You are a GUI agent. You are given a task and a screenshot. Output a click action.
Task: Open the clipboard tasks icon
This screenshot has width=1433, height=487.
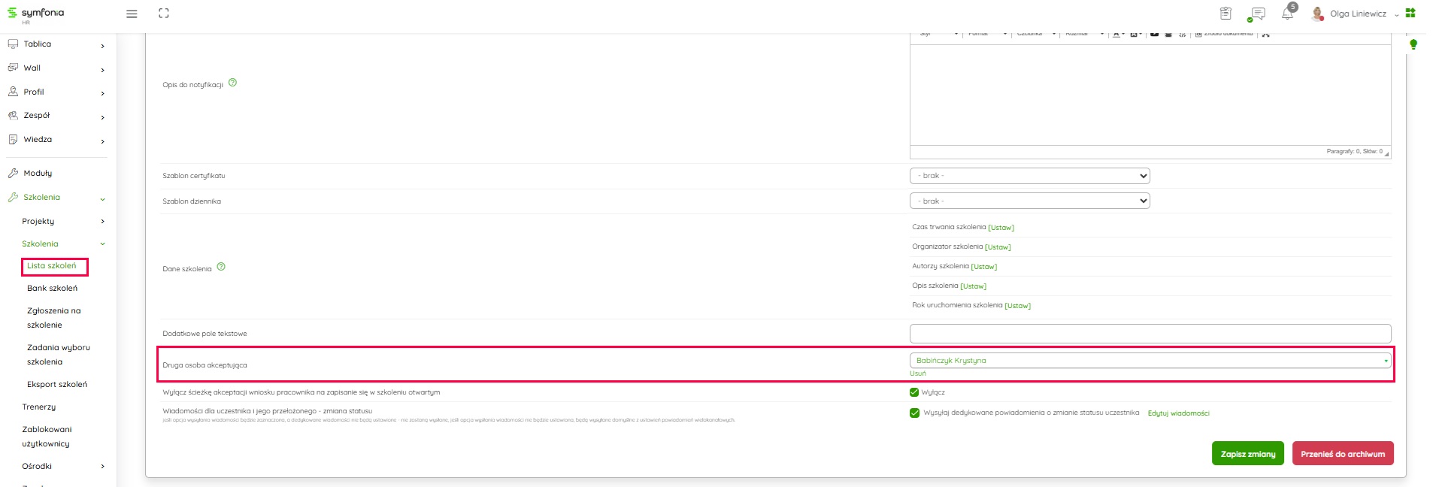[1225, 14]
